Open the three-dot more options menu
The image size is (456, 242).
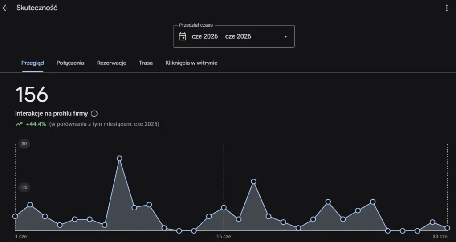pyautogui.click(x=447, y=8)
